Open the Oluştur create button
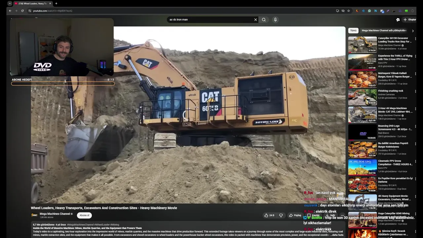The height and width of the screenshot is (238, 423). (409, 20)
